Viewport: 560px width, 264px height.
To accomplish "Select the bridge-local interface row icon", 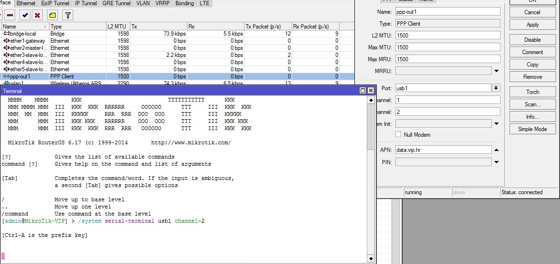I will (6, 34).
